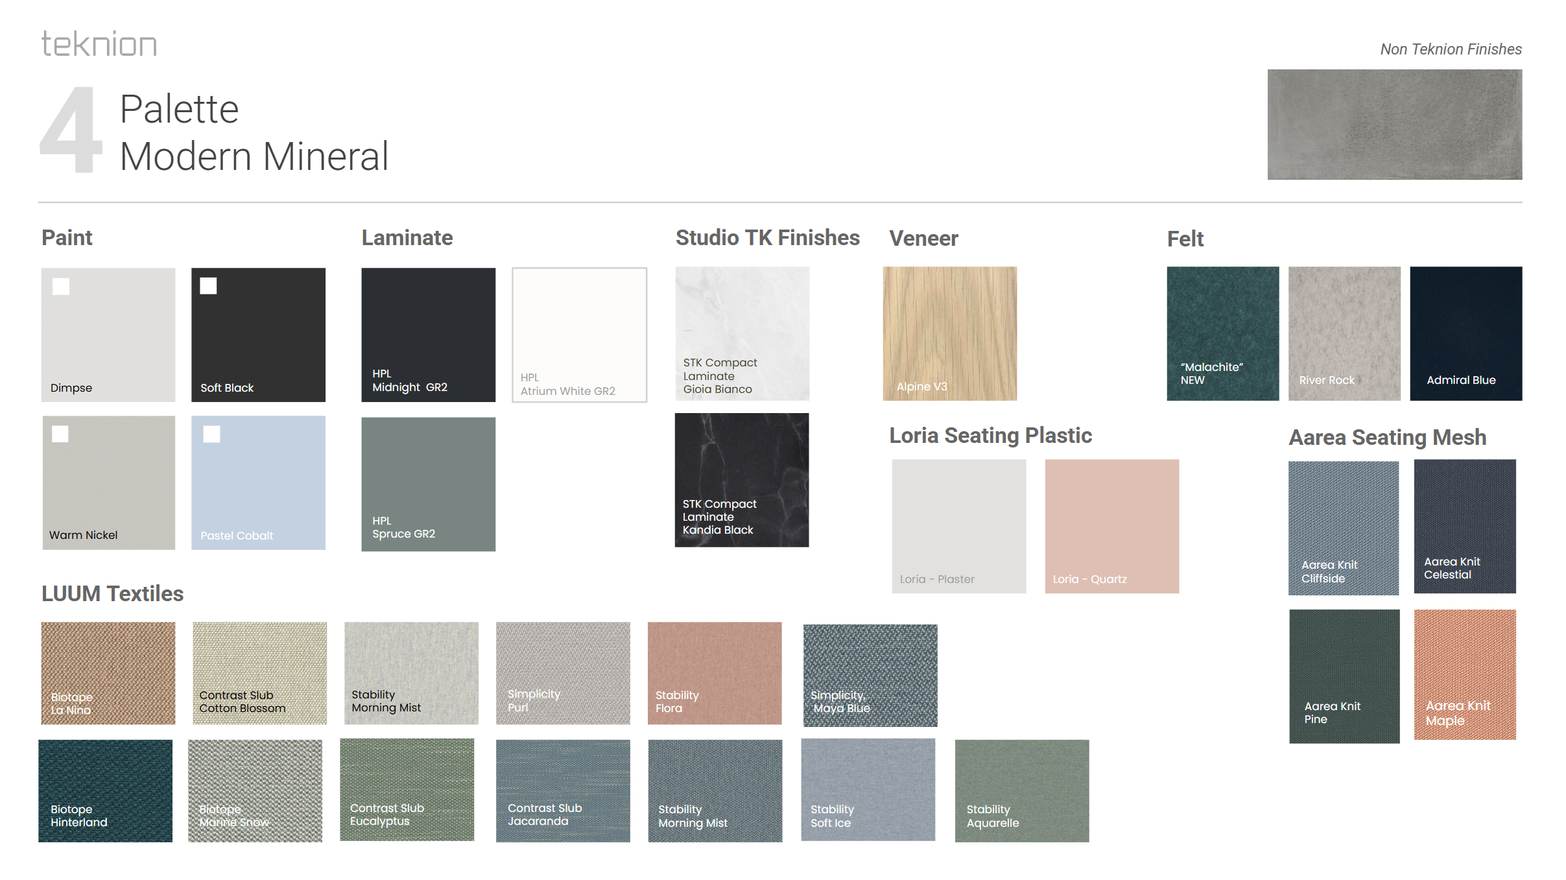This screenshot has height=880, width=1566.
Task: Open dark gray Stability Morning Mist swatch
Action: tap(715, 791)
